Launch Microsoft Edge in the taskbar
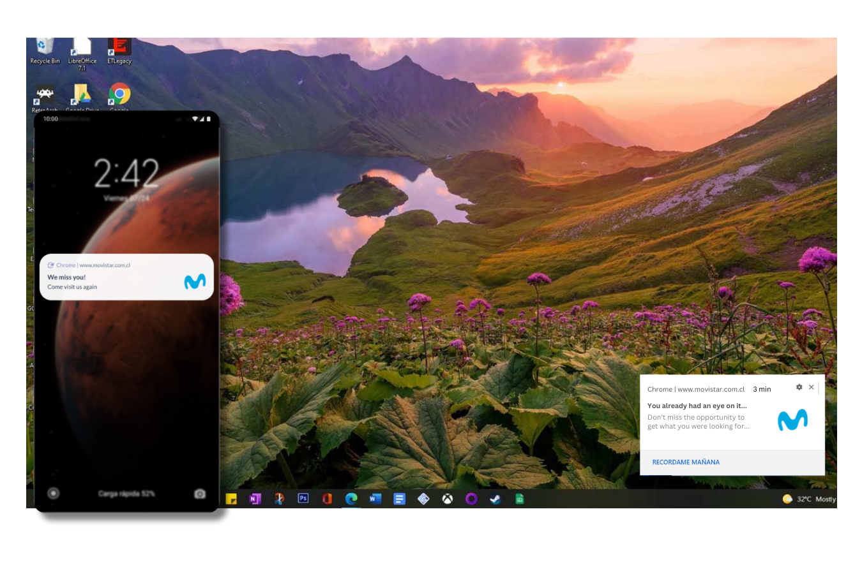The image size is (862, 574). (351, 499)
